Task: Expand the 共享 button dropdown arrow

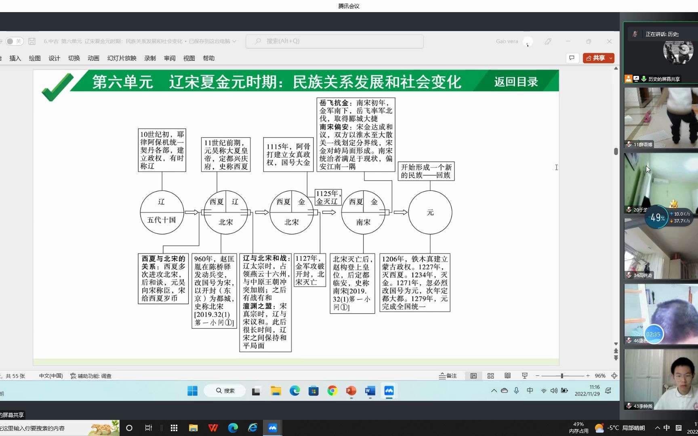Action: tap(611, 58)
